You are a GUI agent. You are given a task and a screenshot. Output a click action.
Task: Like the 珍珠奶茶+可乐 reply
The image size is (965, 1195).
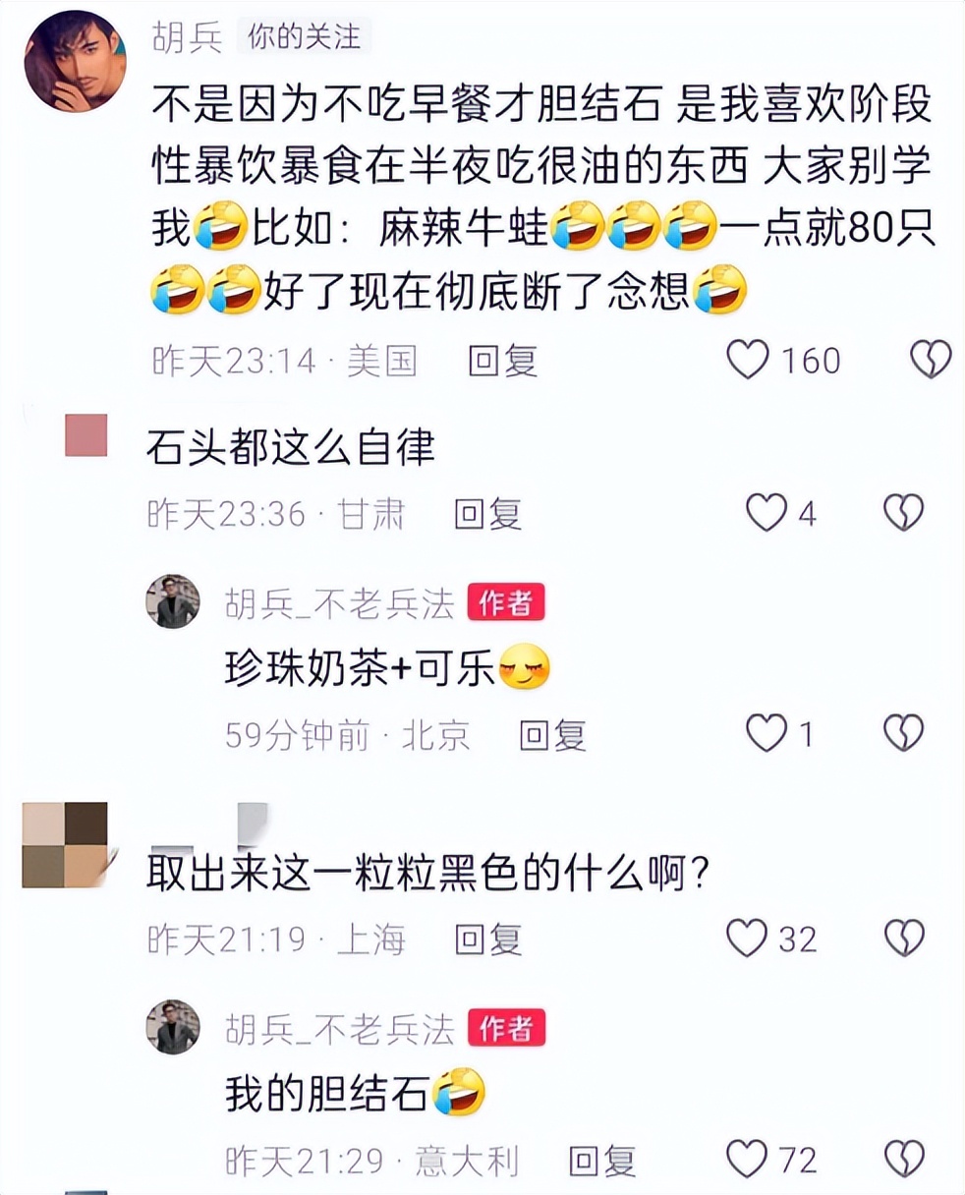[766, 733]
